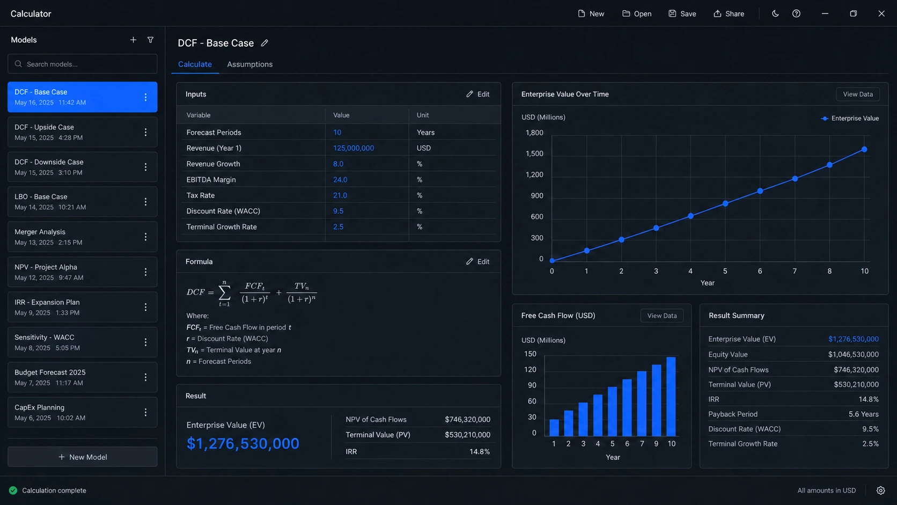
Task: Click the Search models field
Action: point(83,64)
